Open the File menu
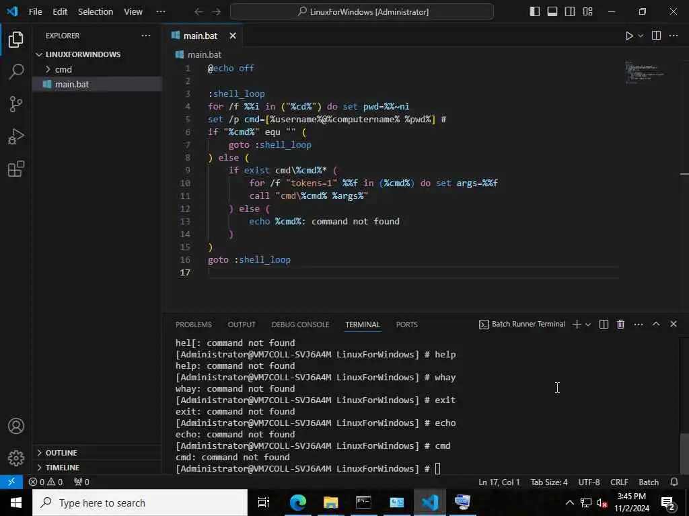Viewport: 689px width, 516px height. (35, 12)
